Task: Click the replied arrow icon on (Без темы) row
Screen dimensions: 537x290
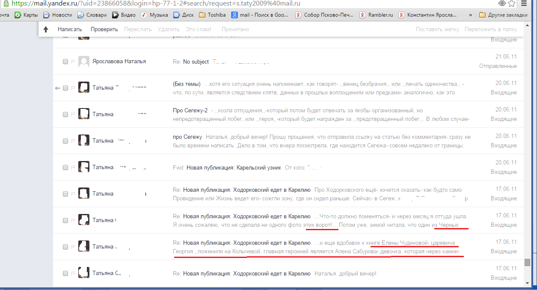Action: 58,88
